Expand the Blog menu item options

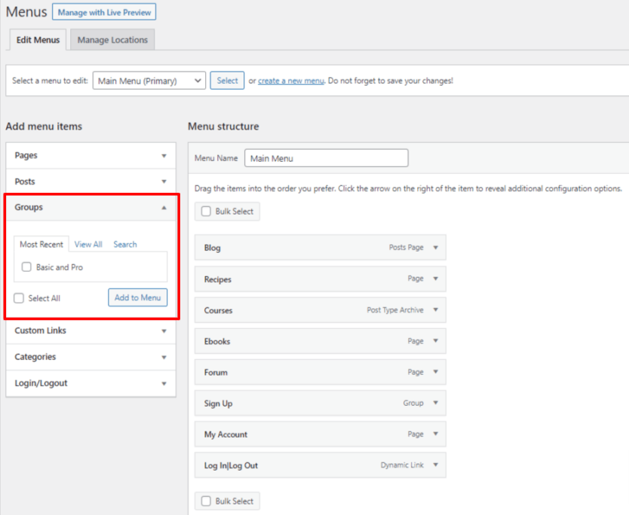[x=435, y=247]
